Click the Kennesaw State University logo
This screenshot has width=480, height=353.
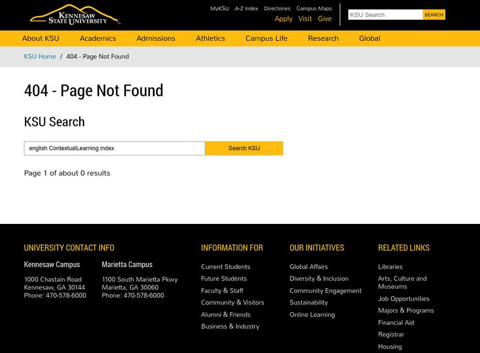75,14
